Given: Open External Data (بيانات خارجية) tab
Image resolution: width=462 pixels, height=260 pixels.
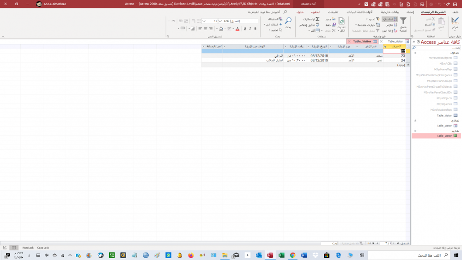Looking at the screenshot, I should pos(390,12).
